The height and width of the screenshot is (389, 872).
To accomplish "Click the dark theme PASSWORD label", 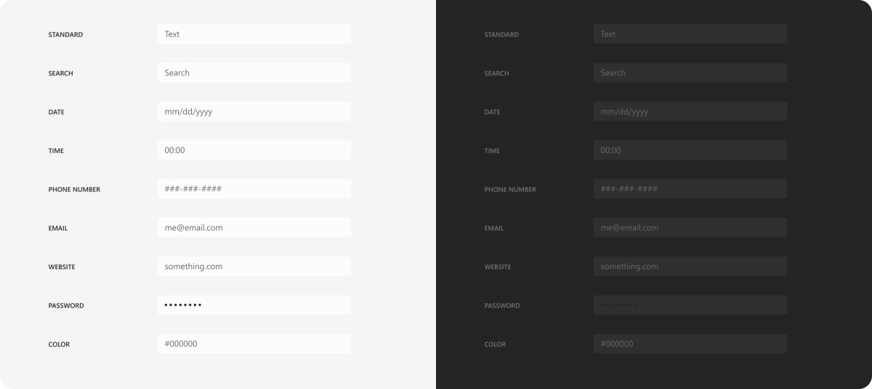I will tap(502, 306).
